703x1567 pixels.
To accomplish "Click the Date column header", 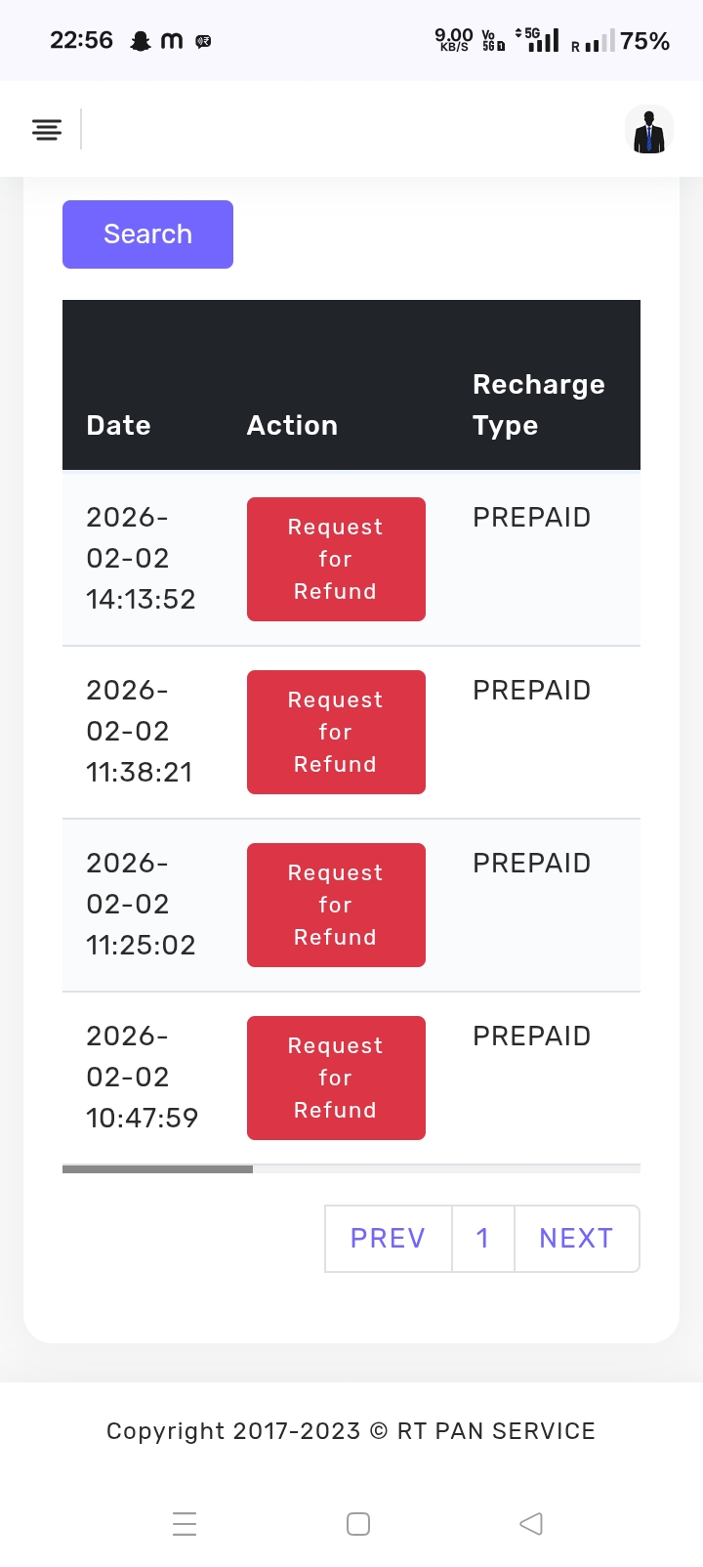I will pyautogui.click(x=118, y=425).
